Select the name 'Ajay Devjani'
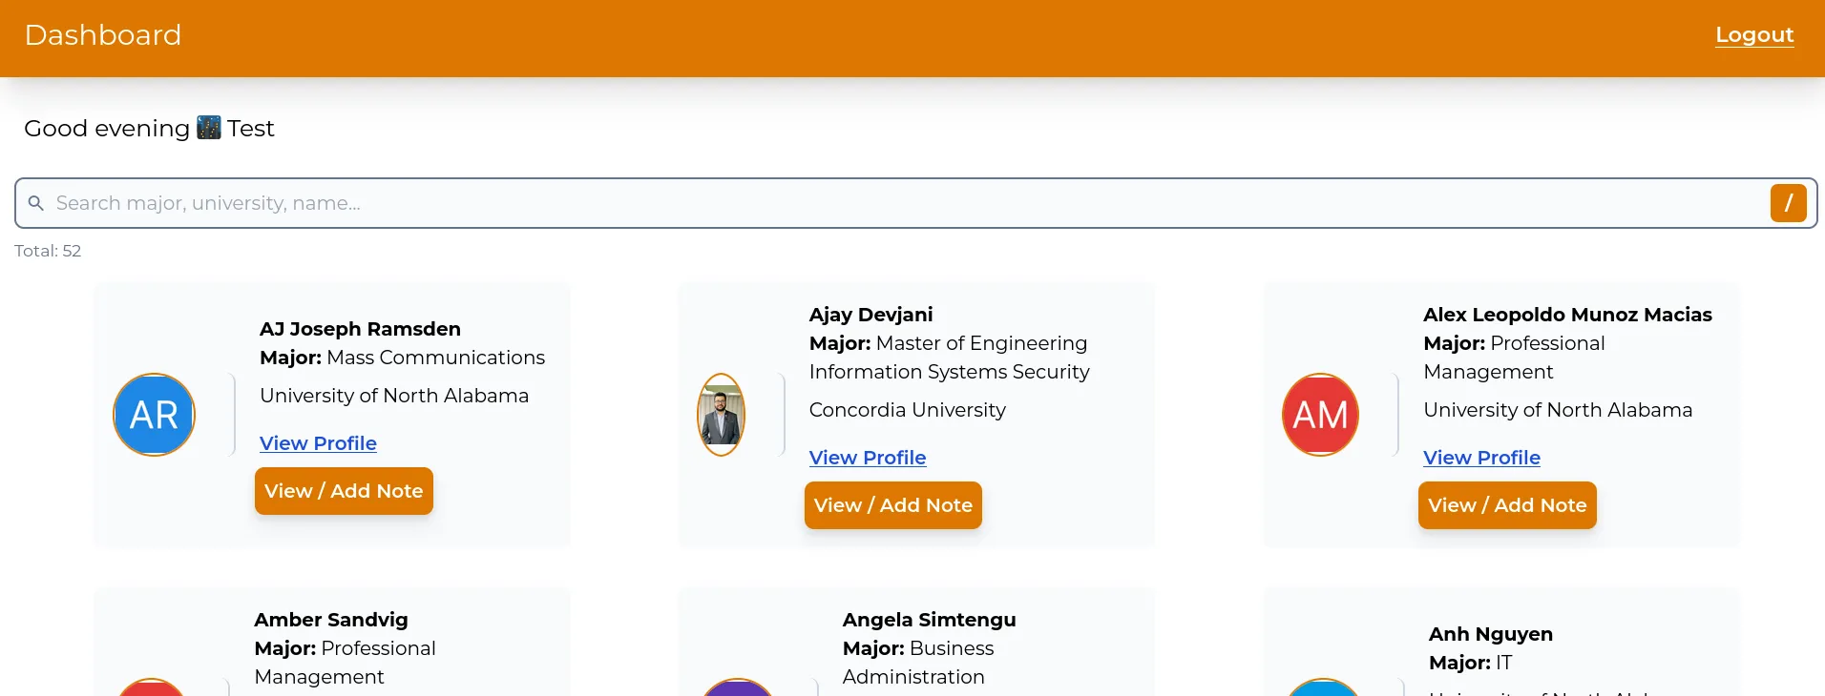Viewport: 1825px width, 696px height. (871, 315)
